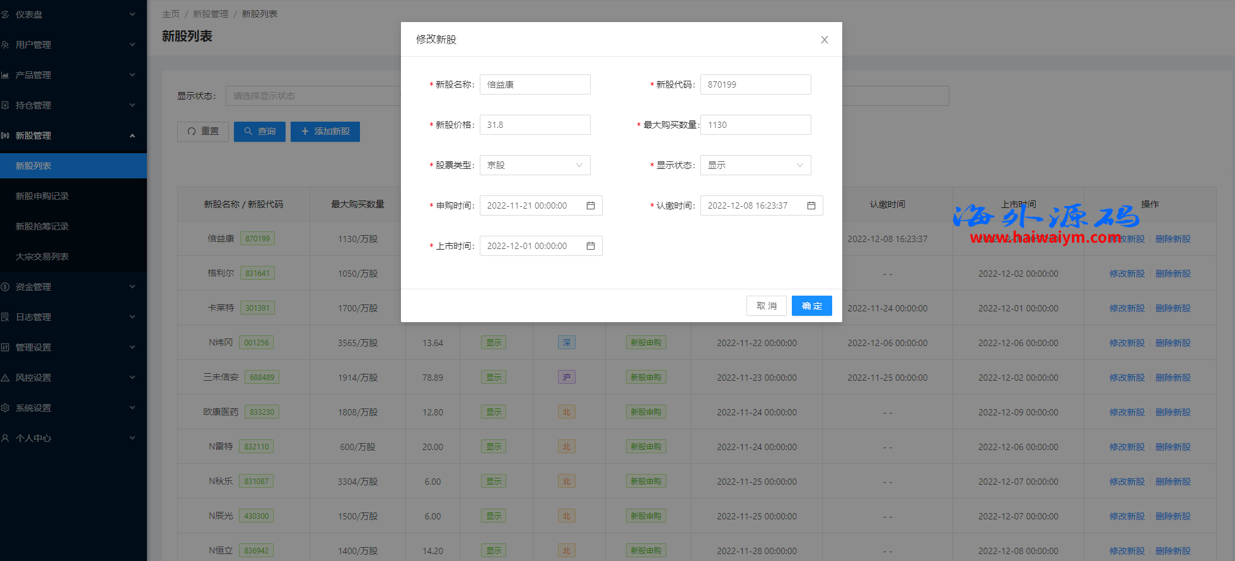
Task: Click the 个人中心 person icon in sidebar
Action: pos(5,438)
